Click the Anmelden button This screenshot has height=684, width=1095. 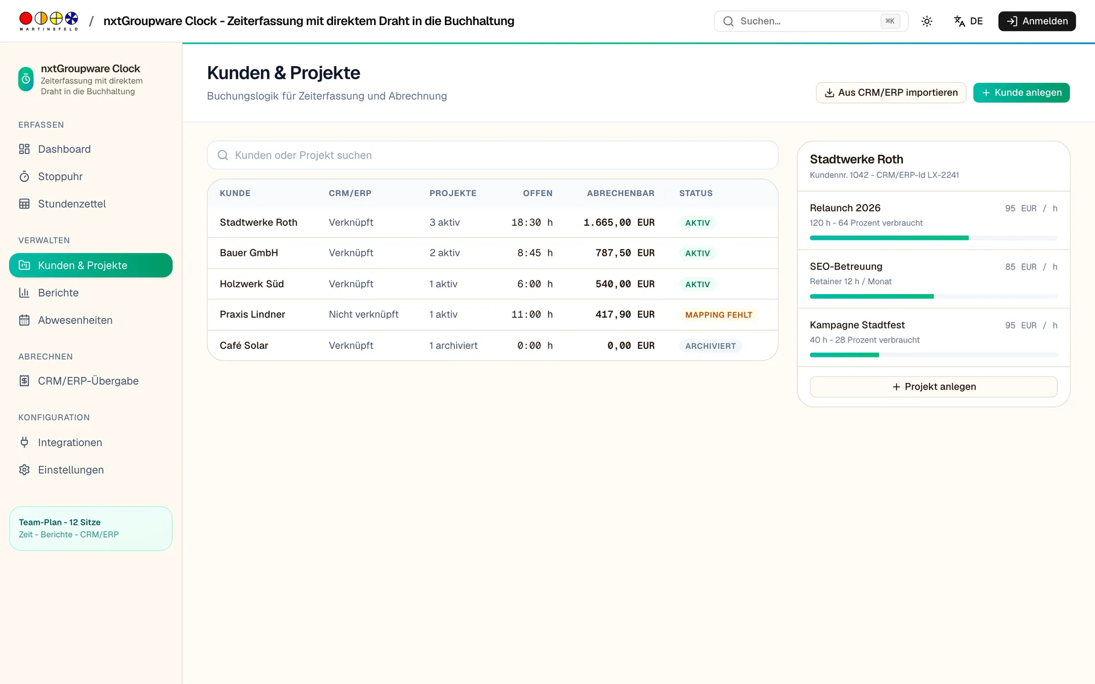(1037, 21)
